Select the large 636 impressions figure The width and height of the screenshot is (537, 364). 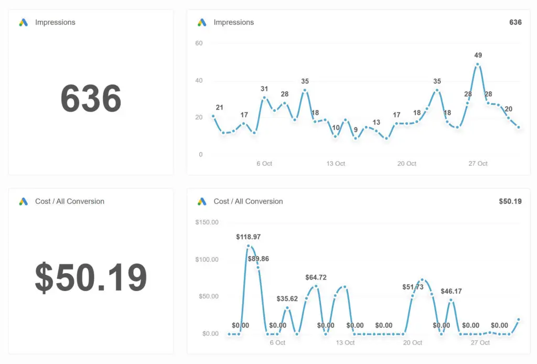91,99
